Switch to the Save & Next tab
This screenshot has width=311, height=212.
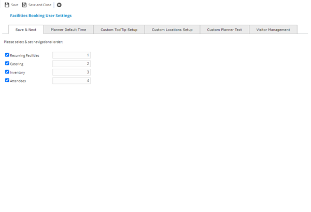tap(26, 30)
